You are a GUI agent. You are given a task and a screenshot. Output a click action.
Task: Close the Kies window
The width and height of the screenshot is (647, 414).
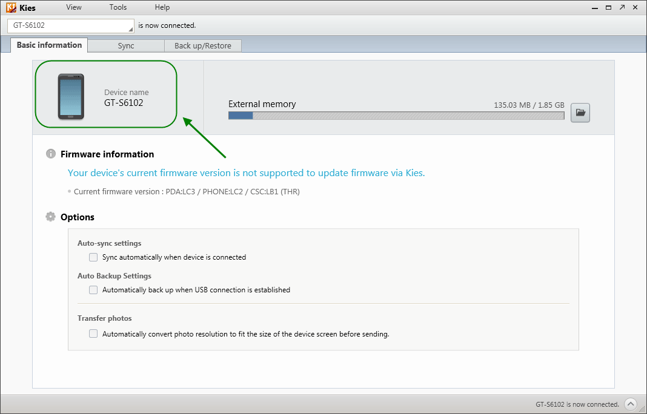(635, 7)
